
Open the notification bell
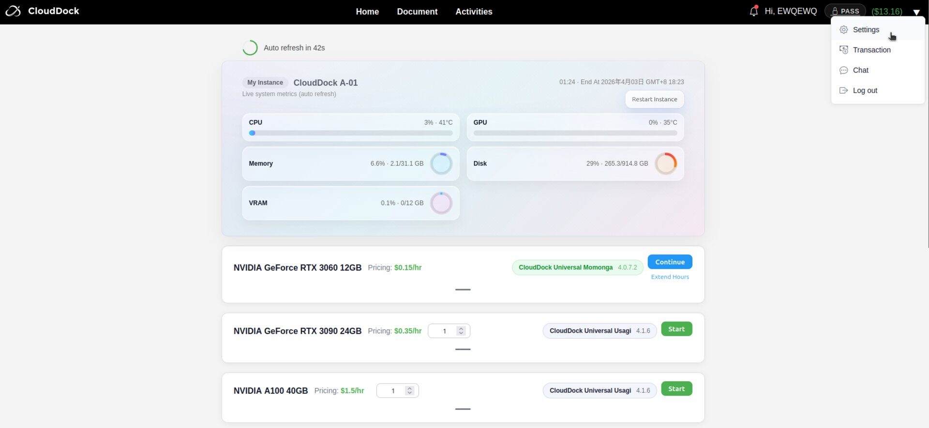[753, 11]
